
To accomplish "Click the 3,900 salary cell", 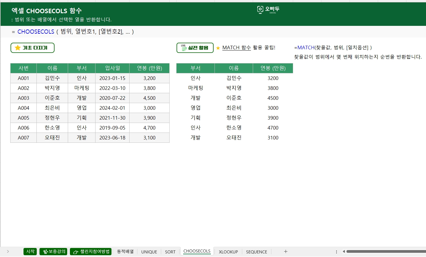I will pyautogui.click(x=149, y=118).
